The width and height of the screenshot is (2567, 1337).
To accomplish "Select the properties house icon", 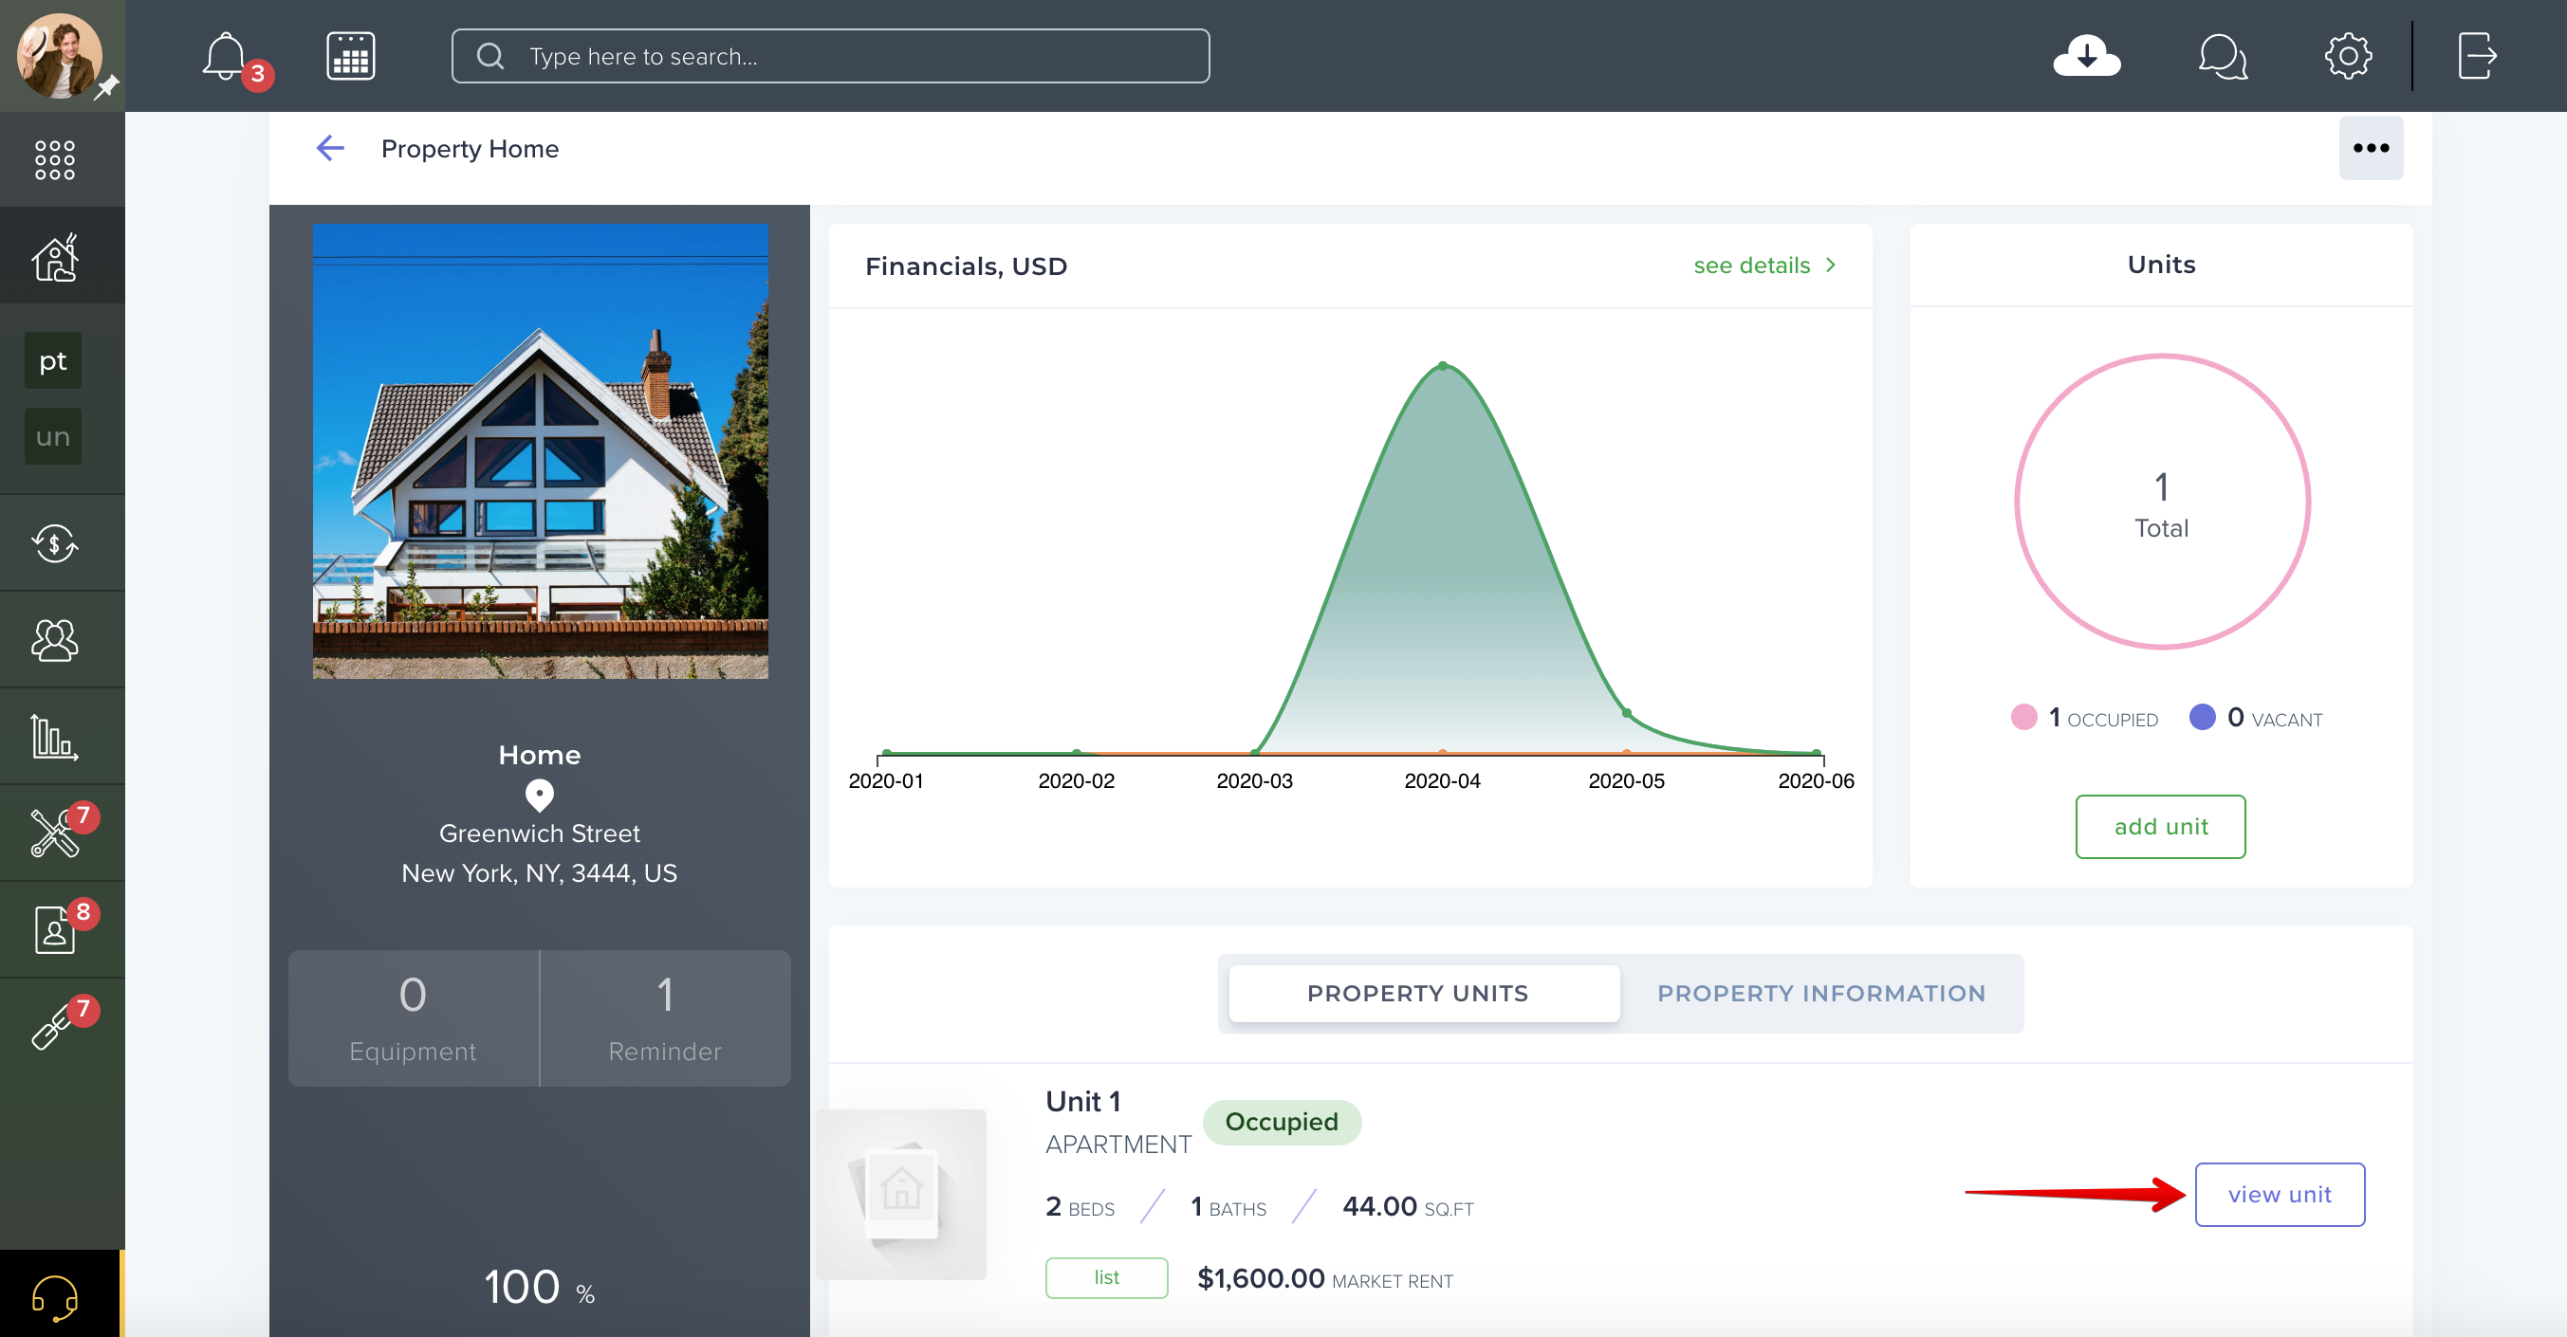I will [55, 257].
